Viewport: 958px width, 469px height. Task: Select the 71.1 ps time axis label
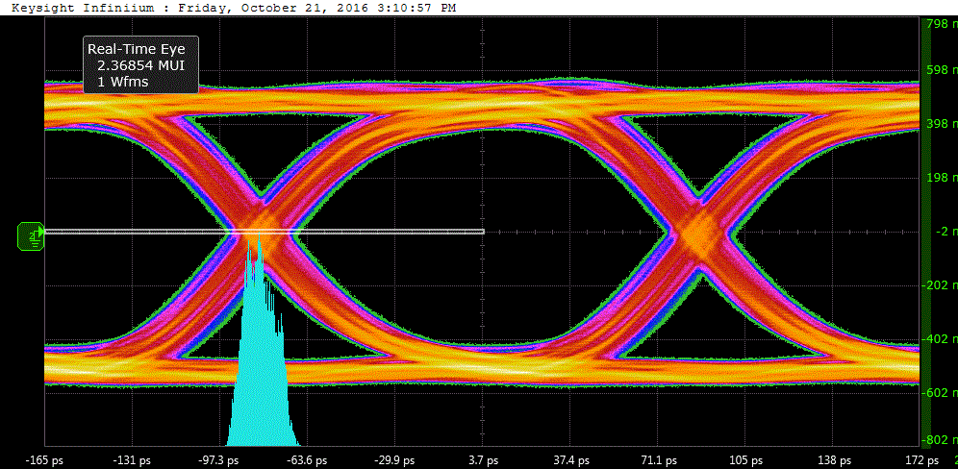(x=657, y=459)
